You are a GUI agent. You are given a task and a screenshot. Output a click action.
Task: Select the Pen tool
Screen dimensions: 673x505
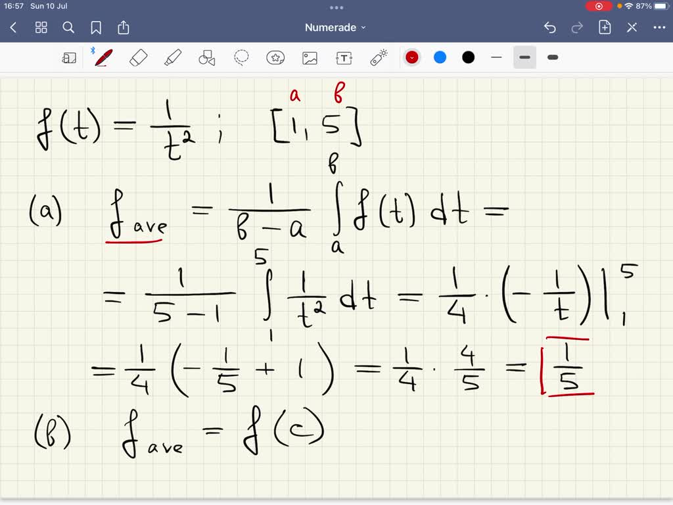[102, 57]
